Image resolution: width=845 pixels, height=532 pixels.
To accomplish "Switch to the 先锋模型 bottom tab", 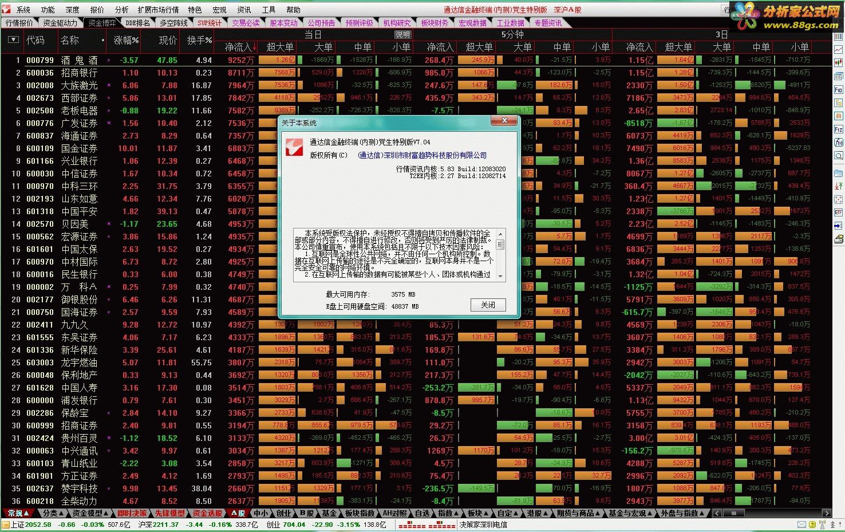I will [169, 513].
